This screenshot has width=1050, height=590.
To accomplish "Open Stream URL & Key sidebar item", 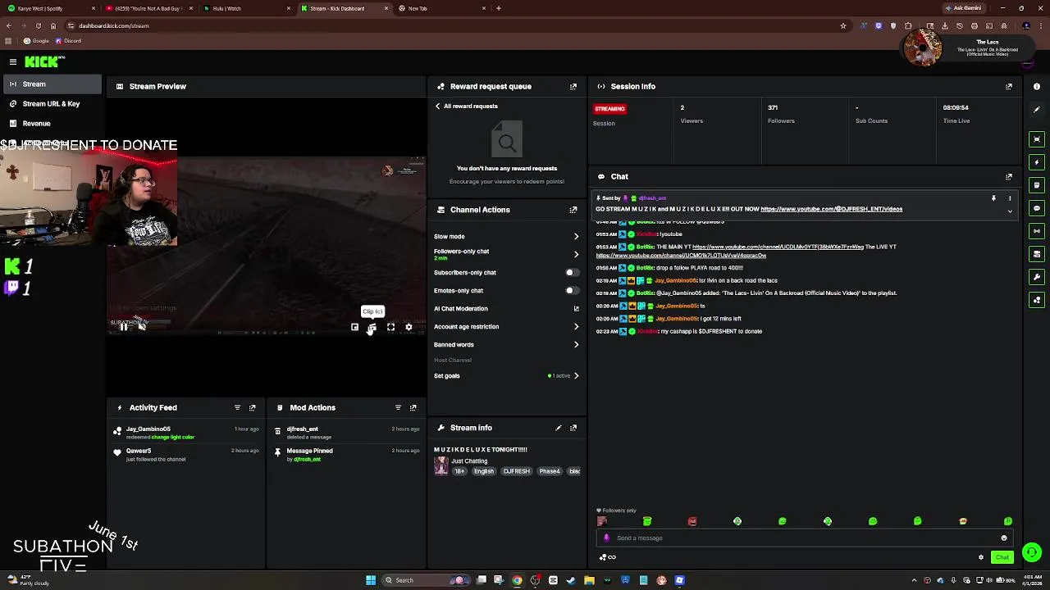I will pos(51,103).
